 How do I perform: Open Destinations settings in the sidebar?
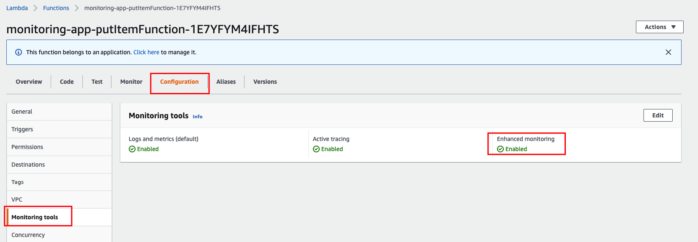point(59,165)
